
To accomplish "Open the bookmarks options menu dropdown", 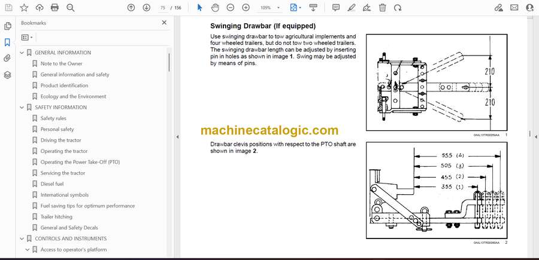I will [27, 38].
